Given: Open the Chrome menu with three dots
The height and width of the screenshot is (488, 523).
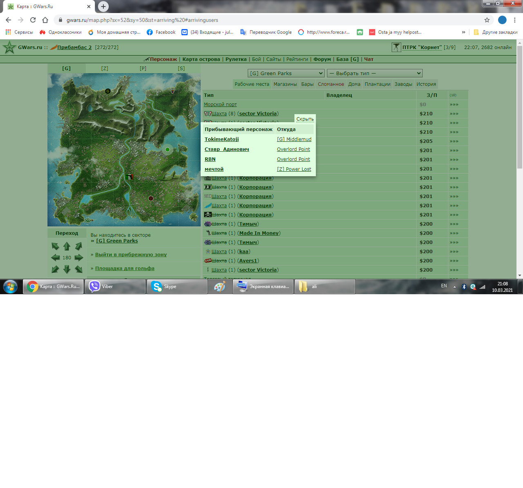Looking at the screenshot, I should click(514, 20).
